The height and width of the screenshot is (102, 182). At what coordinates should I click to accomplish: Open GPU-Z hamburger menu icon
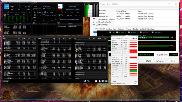[137, 38]
